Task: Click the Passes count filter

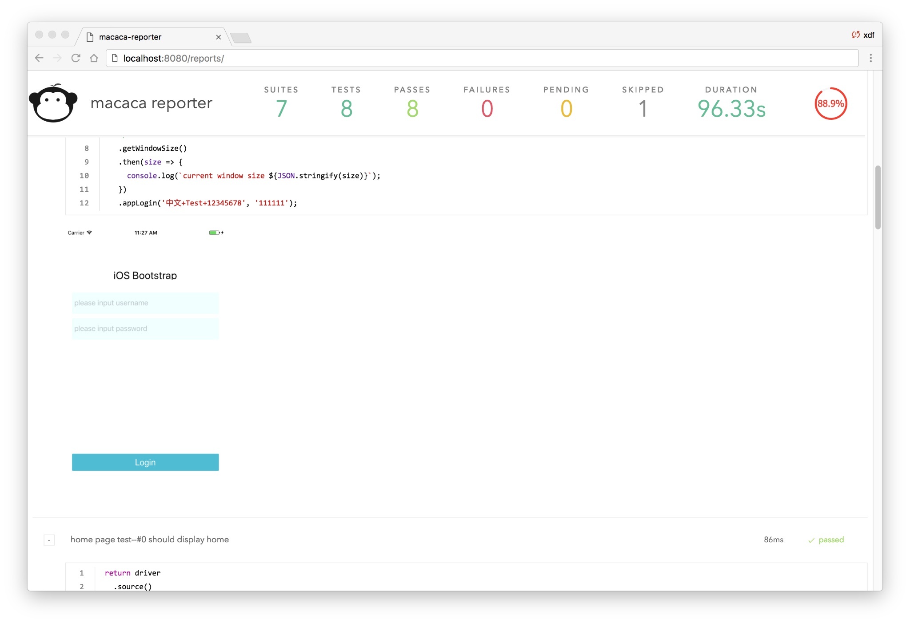Action: coord(412,108)
